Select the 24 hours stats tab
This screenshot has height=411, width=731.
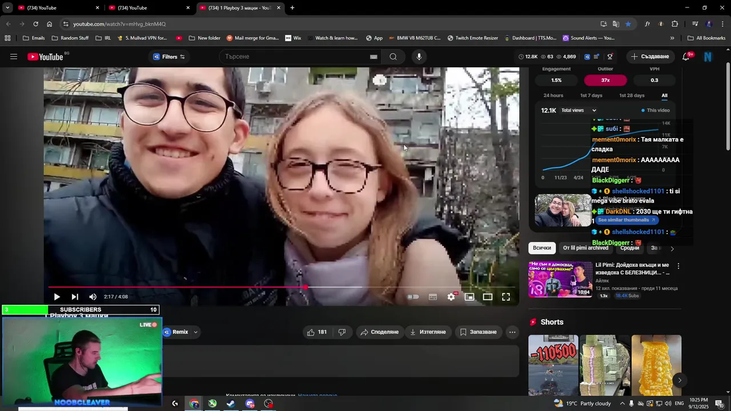(553, 95)
